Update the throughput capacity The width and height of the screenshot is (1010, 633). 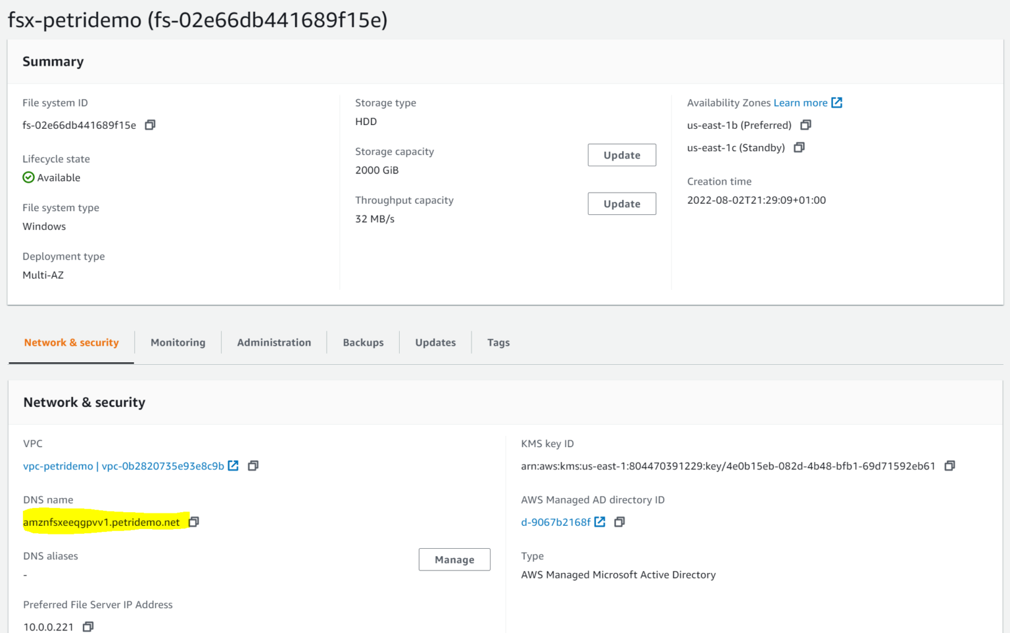(621, 203)
